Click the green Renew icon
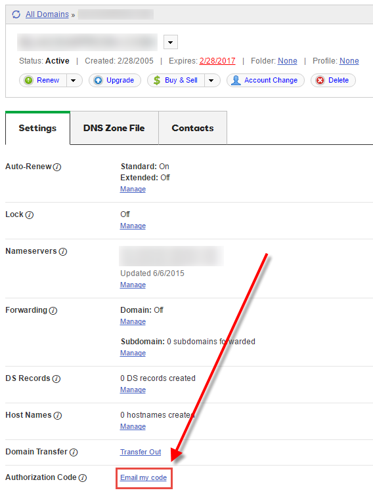The height and width of the screenshot is (501, 373). pos(28,80)
